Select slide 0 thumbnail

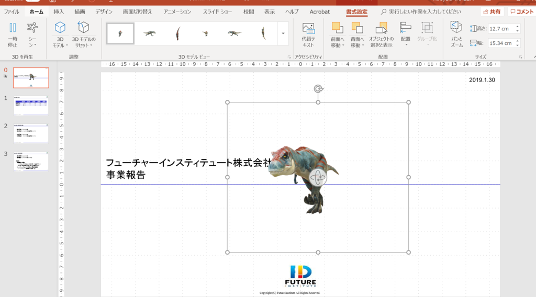click(x=31, y=78)
